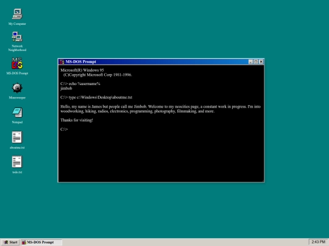This screenshot has width=329, height=246.
Task: Click the MS-DOS Prompt title bar text
Action: tap(81, 62)
